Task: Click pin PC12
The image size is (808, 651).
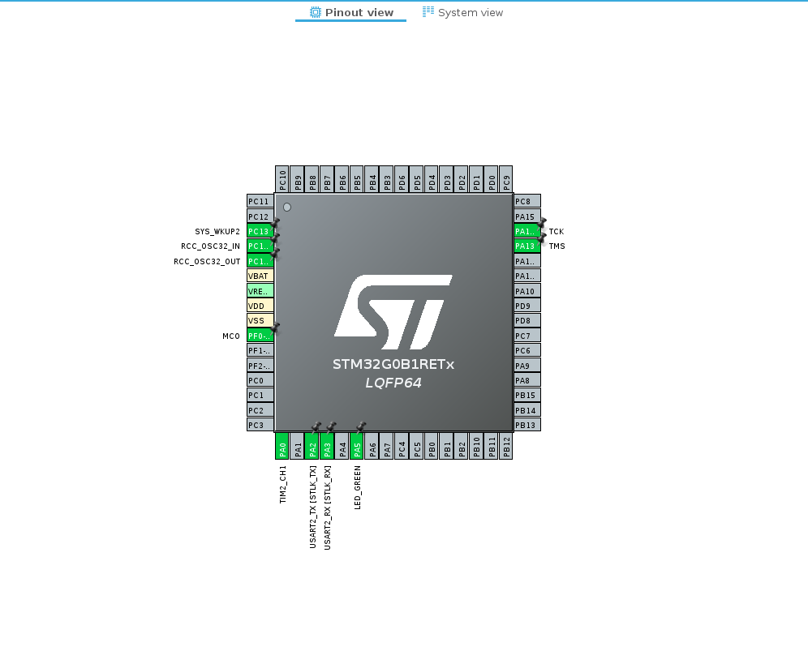Action: tap(260, 216)
